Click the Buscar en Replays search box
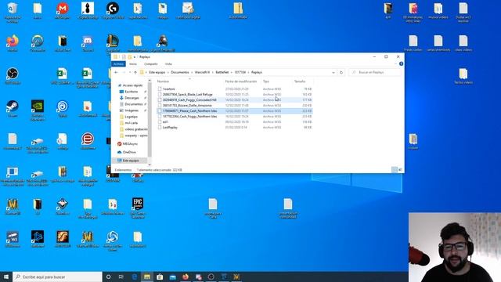 click(375, 73)
